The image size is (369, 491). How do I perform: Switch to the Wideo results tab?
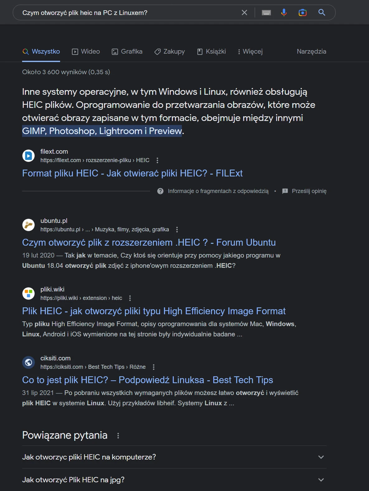(x=86, y=51)
